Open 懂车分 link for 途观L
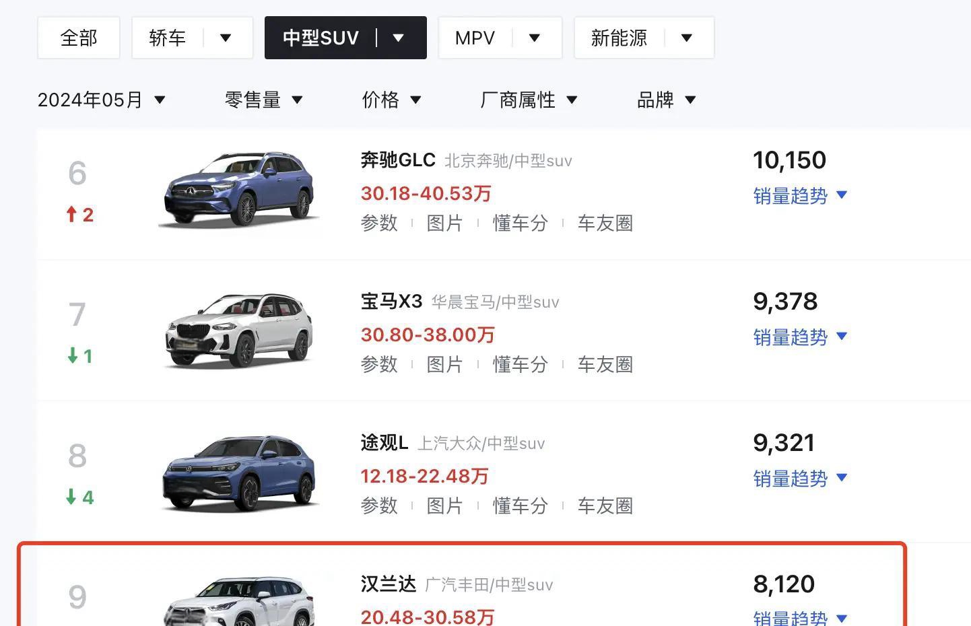Screen dimensions: 971x626 (x=520, y=506)
